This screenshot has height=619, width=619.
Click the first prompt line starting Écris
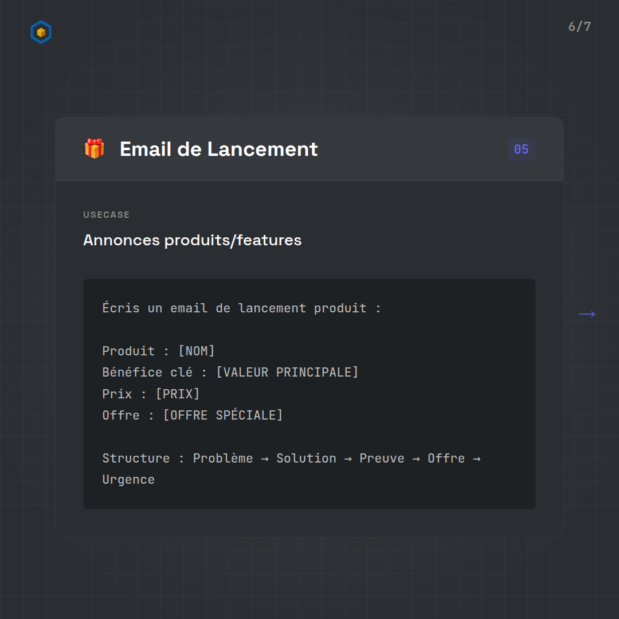[241, 308]
